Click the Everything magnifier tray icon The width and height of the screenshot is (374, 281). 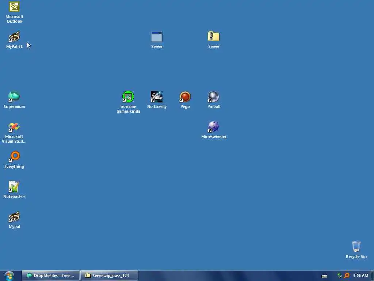click(347, 276)
